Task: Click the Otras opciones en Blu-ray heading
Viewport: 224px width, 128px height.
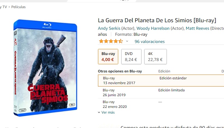Action: [120, 71]
